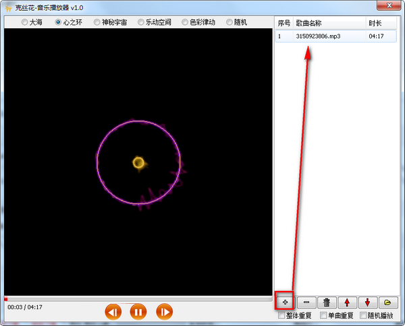Click the playback progress bar
The width and height of the screenshot is (405, 326).
[138, 299]
